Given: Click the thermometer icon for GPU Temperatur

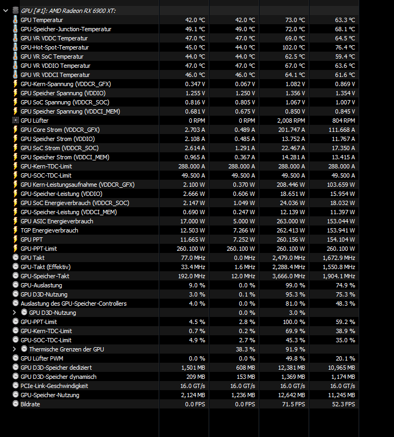Looking at the screenshot, I should [x=15, y=20].
